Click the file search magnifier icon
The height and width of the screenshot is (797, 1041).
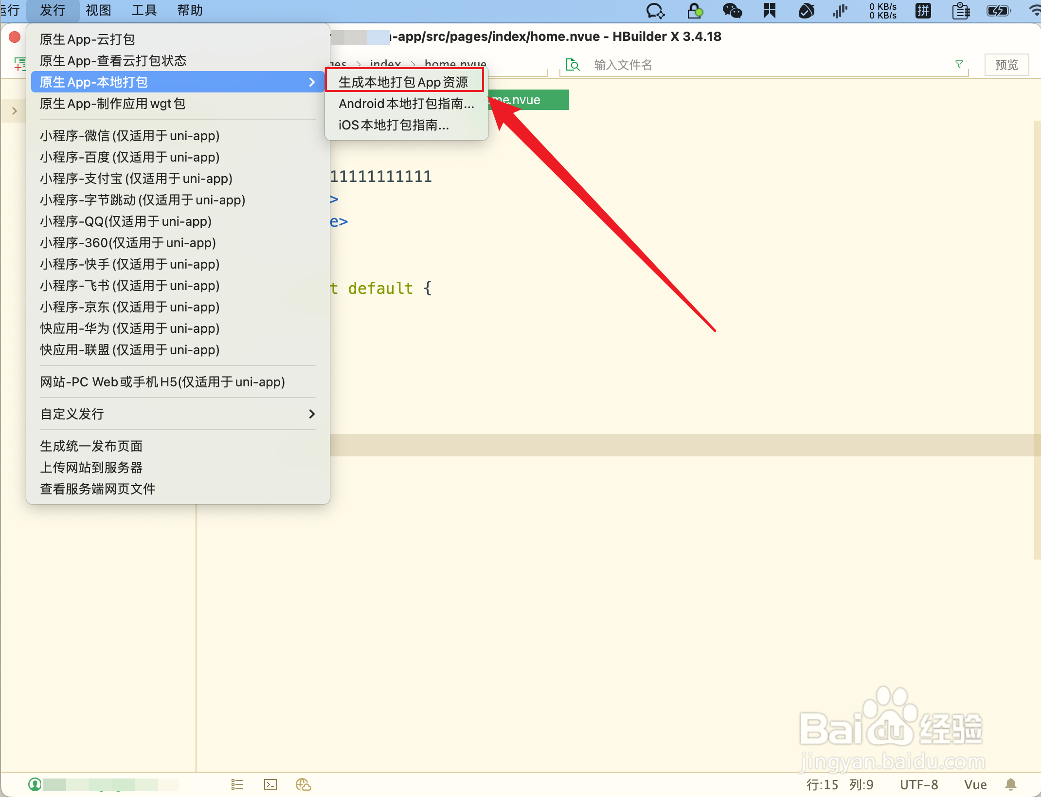coord(573,65)
